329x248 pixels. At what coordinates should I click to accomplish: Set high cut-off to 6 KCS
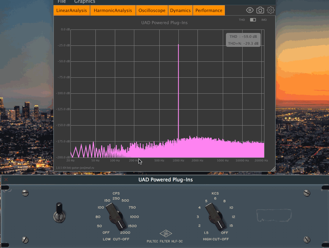pyautogui.click(x=215, y=198)
